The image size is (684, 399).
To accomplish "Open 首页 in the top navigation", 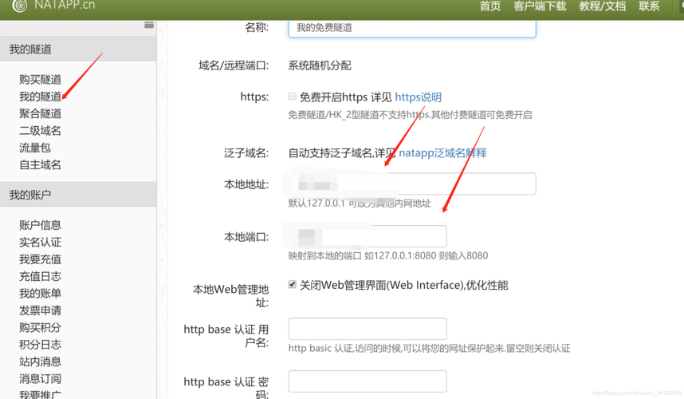I will click(489, 6).
